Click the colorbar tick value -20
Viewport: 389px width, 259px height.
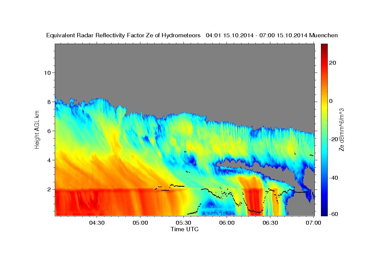[x=334, y=139]
